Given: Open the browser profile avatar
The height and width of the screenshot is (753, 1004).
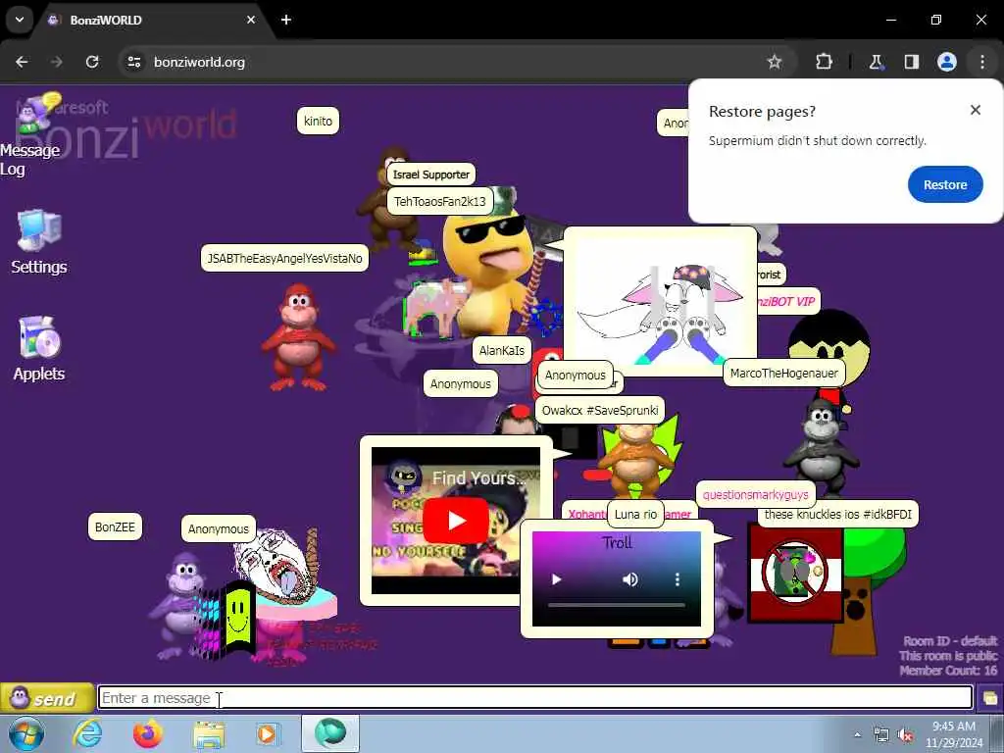Looking at the screenshot, I should pyautogui.click(x=946, y=62).
